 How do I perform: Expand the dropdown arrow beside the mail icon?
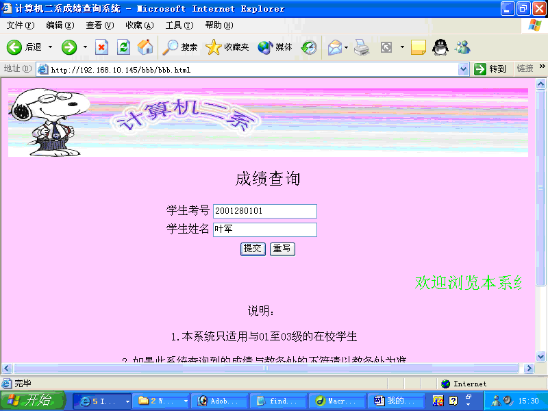pos(347,47)
